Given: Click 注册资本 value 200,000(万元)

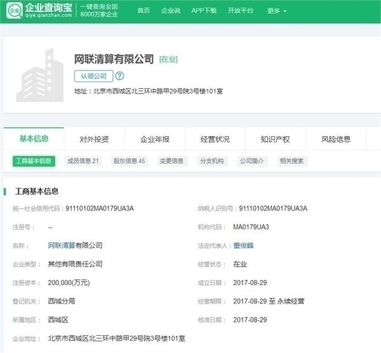Looking at the screenshot, I should pos(69,282).
